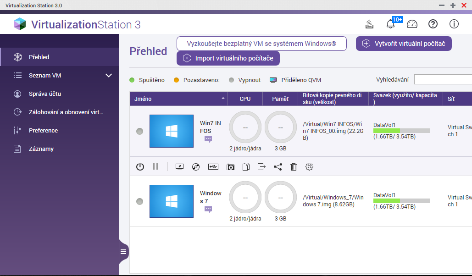Image resolution: width=472 pixels, height=276 pixels.
Task: Click the pause VM icon
Action: pyautogui.click(x=155, y=166)
